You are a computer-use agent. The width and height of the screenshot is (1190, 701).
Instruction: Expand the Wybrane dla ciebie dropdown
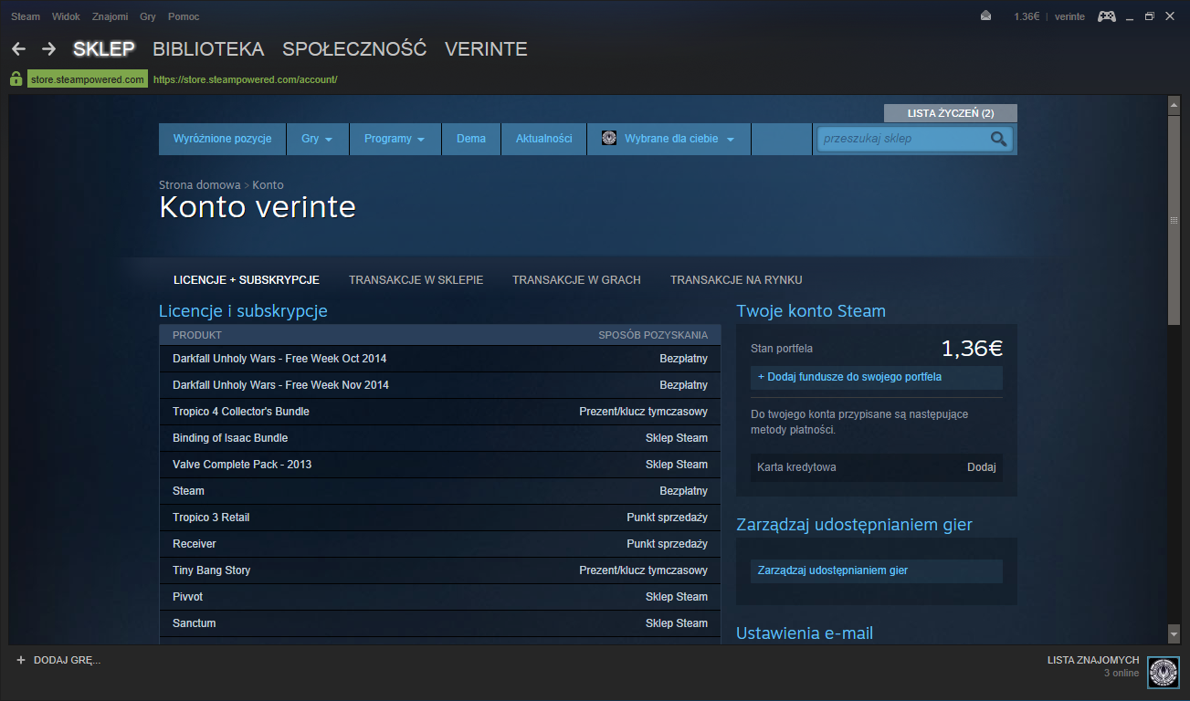pos(669,139)
